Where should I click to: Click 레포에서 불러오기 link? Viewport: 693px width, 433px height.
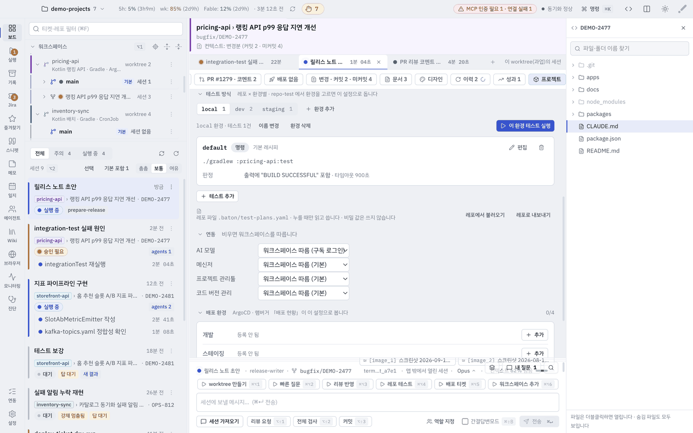point(485,215)
